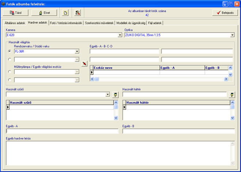Click the Tárol save button
Image resolution: width=241 pixels, height=172 pixels.
pyautogui.click(x=16, y=13)
